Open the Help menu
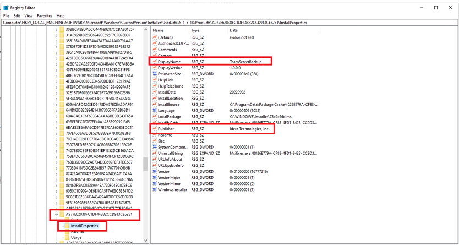This screenshot has width=459, height=245. [x=61, y=16]
